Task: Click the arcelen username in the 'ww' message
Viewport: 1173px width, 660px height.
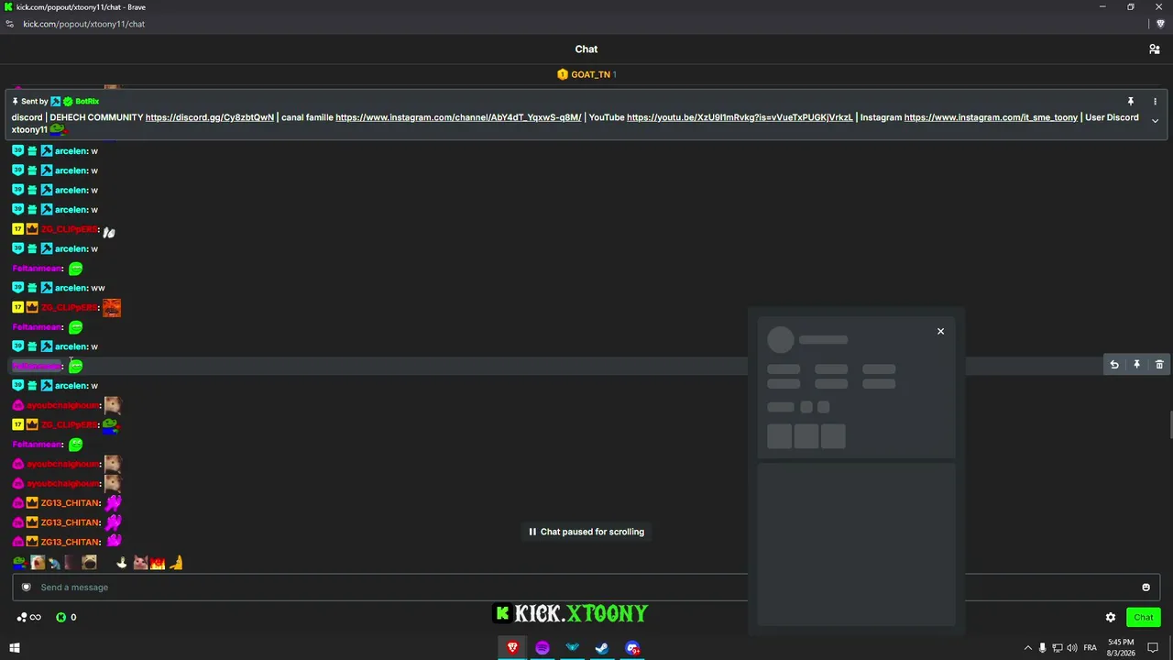Action: click(71, 288)
